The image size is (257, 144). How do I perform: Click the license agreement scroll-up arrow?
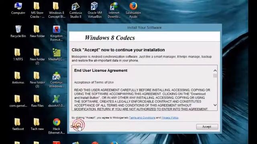215,71
